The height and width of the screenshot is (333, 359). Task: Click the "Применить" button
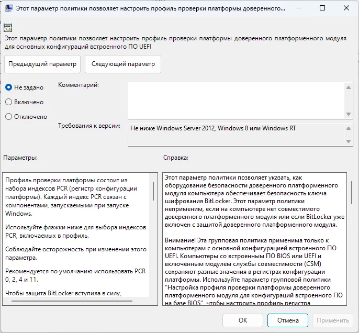click(x=332, y=320)
